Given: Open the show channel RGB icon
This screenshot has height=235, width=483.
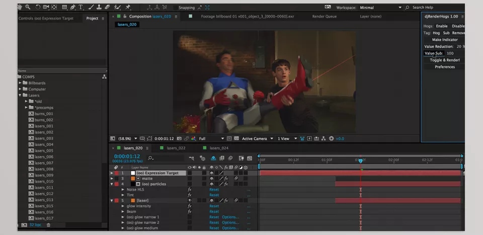Looking at the screenshot, I should [193, 138].
